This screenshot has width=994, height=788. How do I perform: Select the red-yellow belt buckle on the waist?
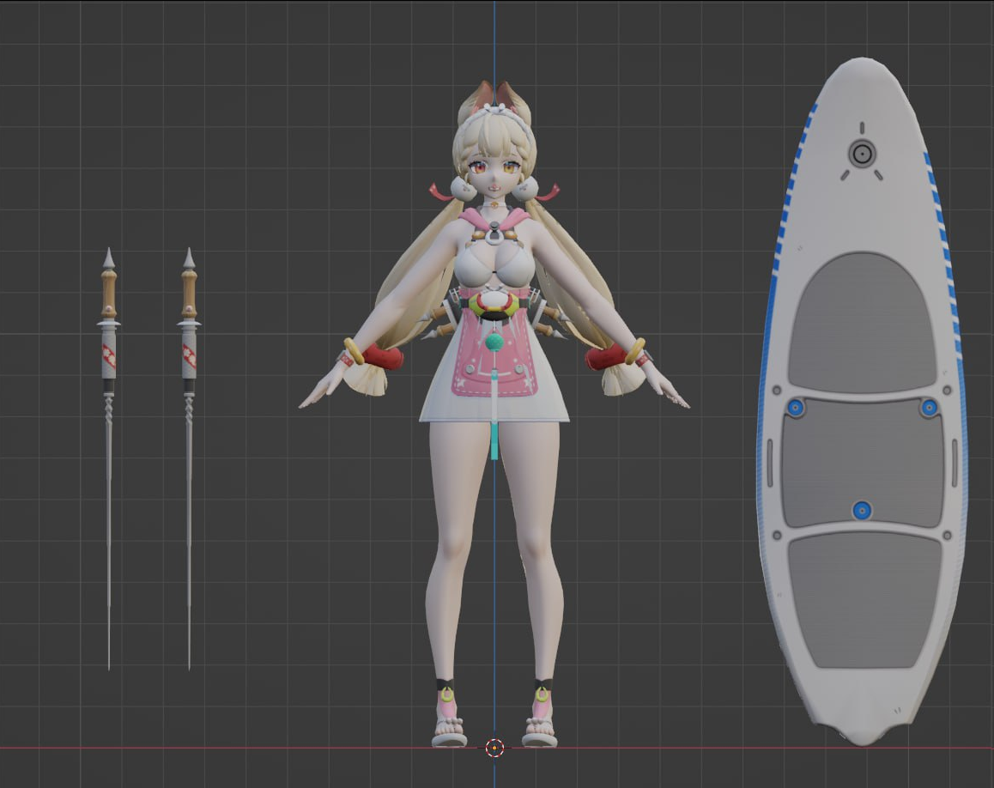tap(498, 305)
